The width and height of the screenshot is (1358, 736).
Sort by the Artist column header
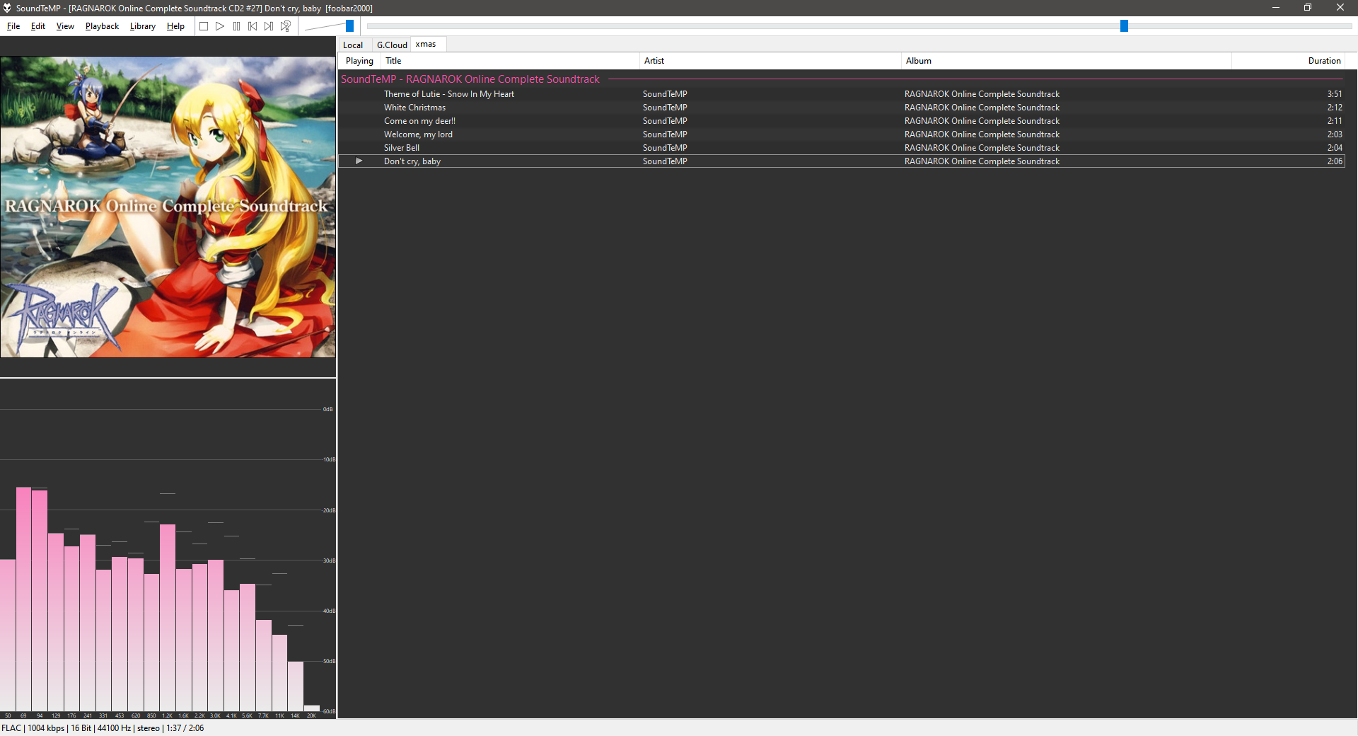pos(770,61)
